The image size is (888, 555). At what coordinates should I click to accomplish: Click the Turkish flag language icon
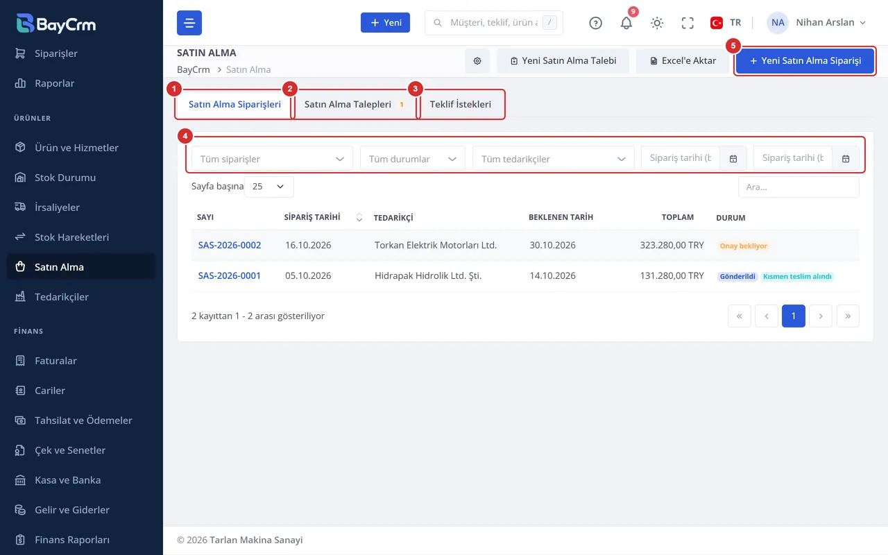click(x=717, y=23)
